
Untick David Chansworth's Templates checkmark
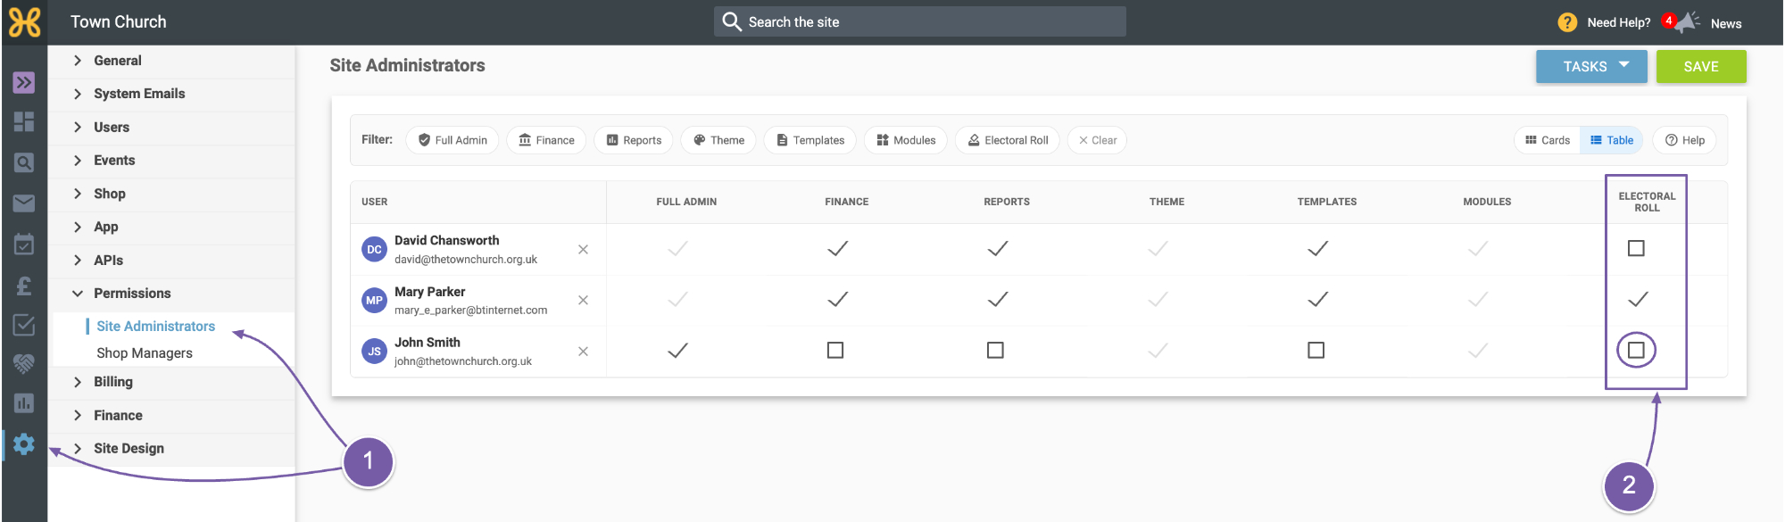point(1317,249)
